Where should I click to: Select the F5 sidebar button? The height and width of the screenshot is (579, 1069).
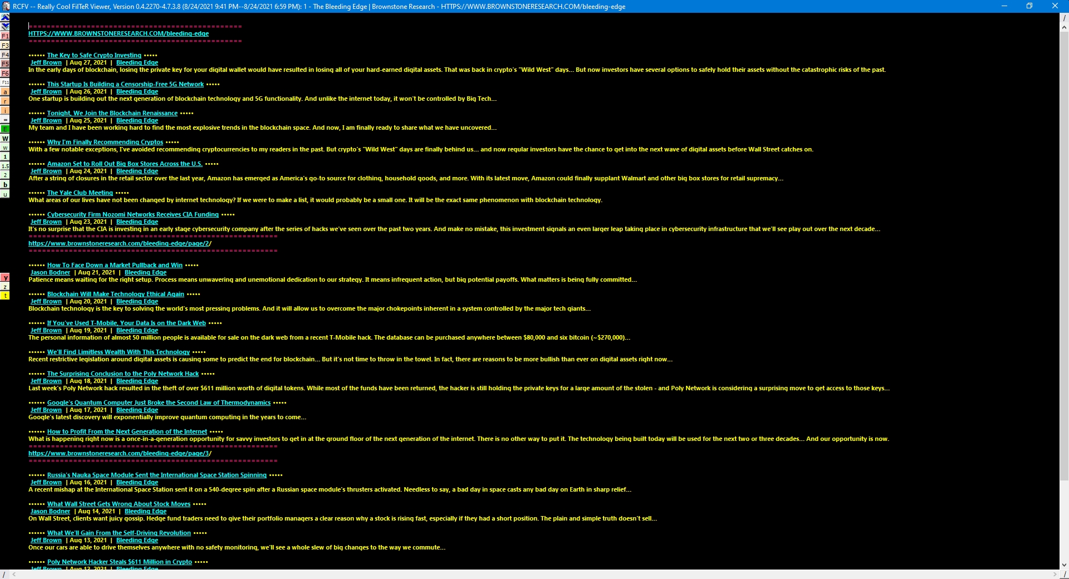[x=5, y=64]
